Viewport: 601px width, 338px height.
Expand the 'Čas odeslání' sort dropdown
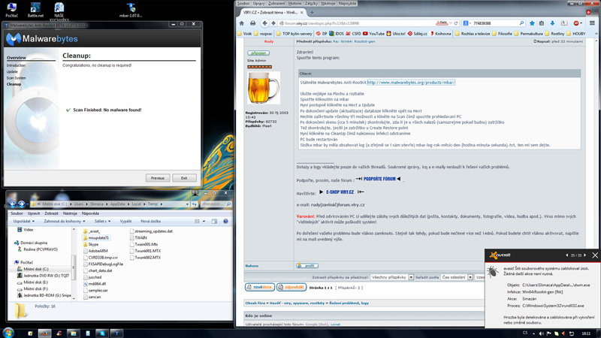pyautogui.click(x=456, y=277)
